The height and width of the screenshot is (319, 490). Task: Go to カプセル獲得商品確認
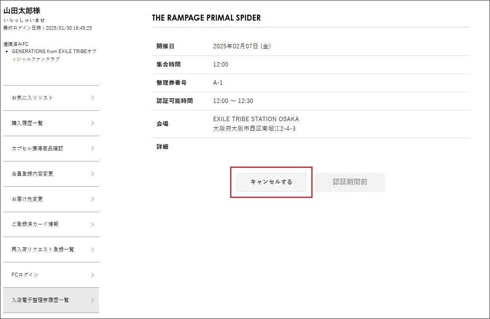pos(51,148)
